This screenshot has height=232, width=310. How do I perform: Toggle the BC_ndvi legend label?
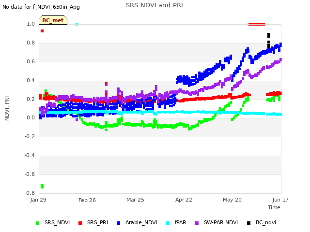[266, 222]
